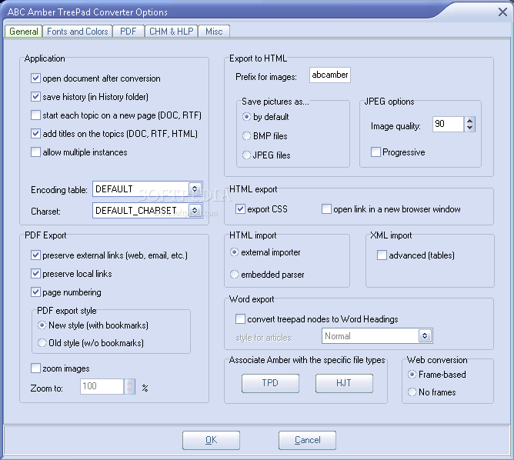
Task: Associate Amber with TPD files
Action: [270, 383]
